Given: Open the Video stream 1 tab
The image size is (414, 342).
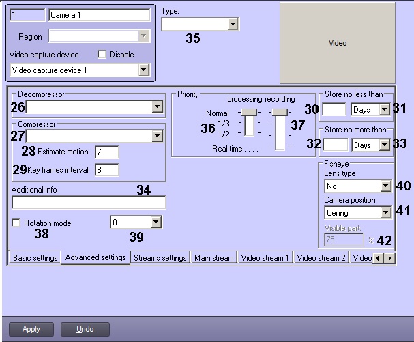Looking at the screenshot, I should point(265,258).
